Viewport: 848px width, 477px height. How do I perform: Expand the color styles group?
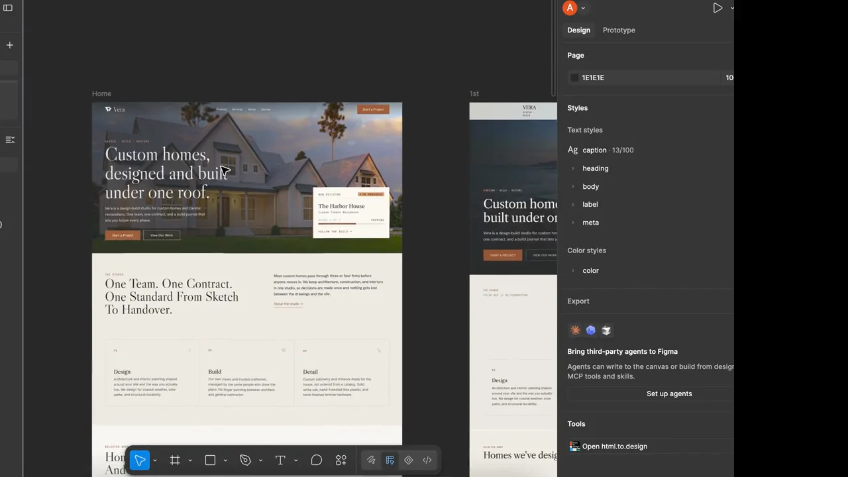click(573, 271)
